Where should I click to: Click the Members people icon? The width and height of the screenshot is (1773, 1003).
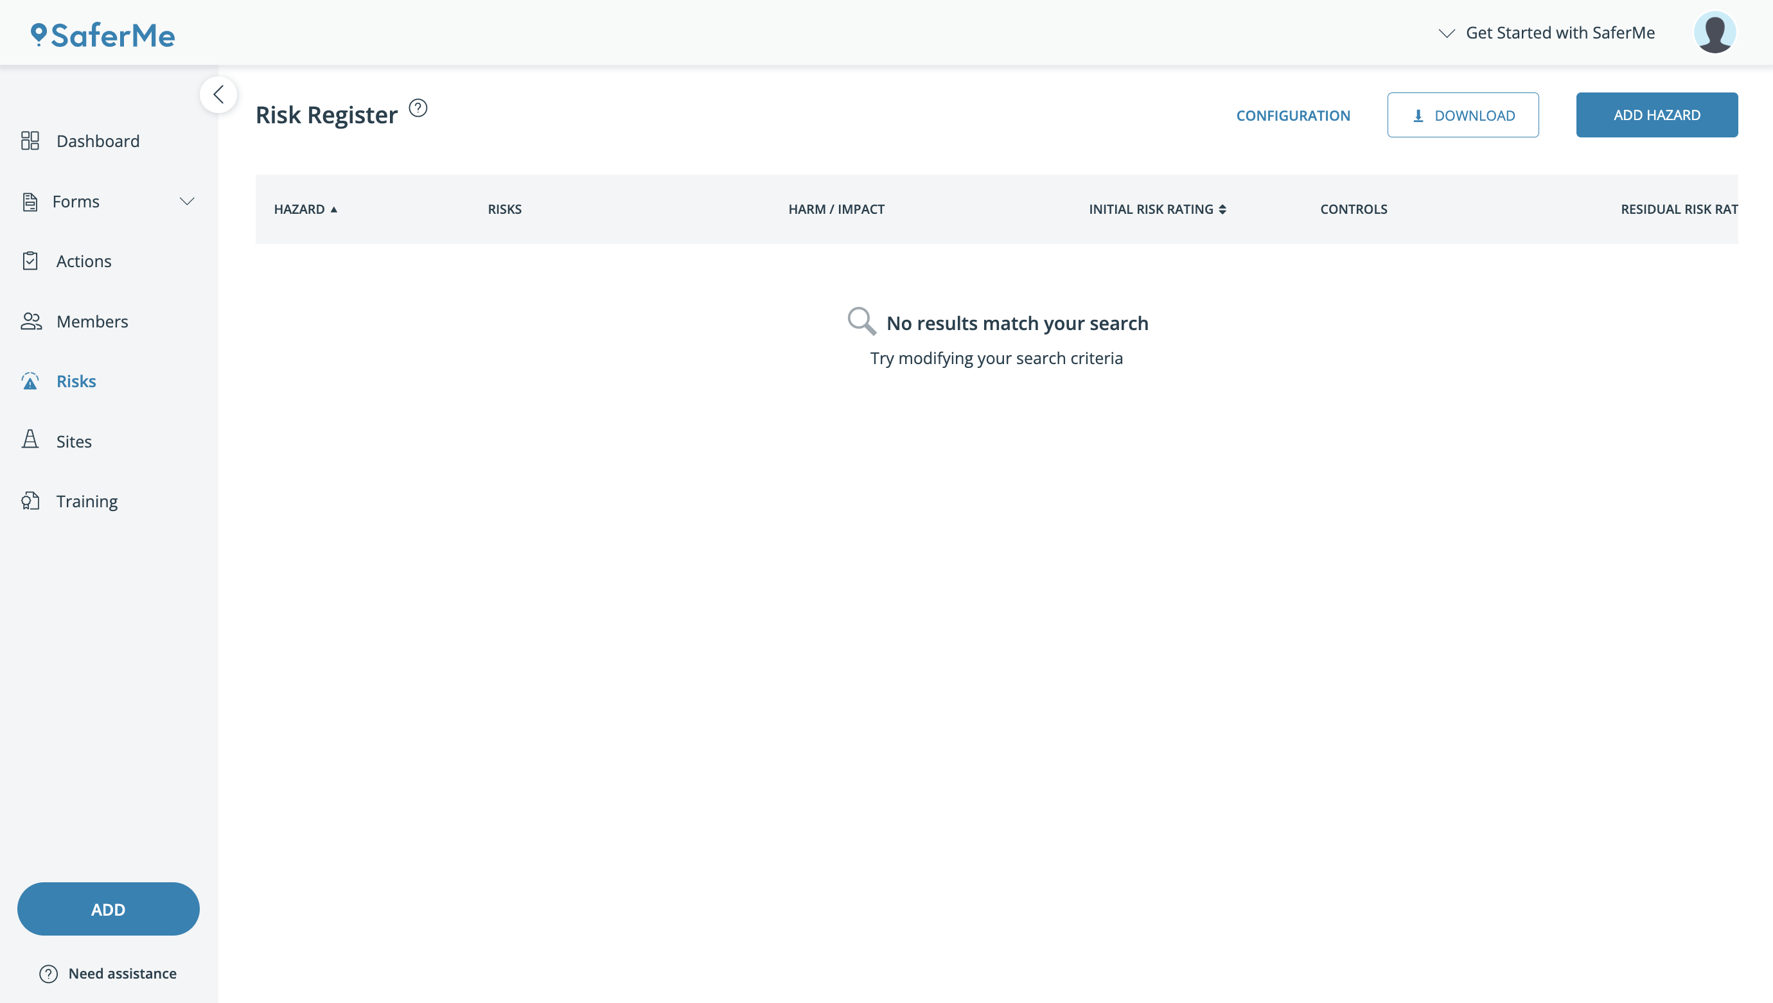[30, 321]
